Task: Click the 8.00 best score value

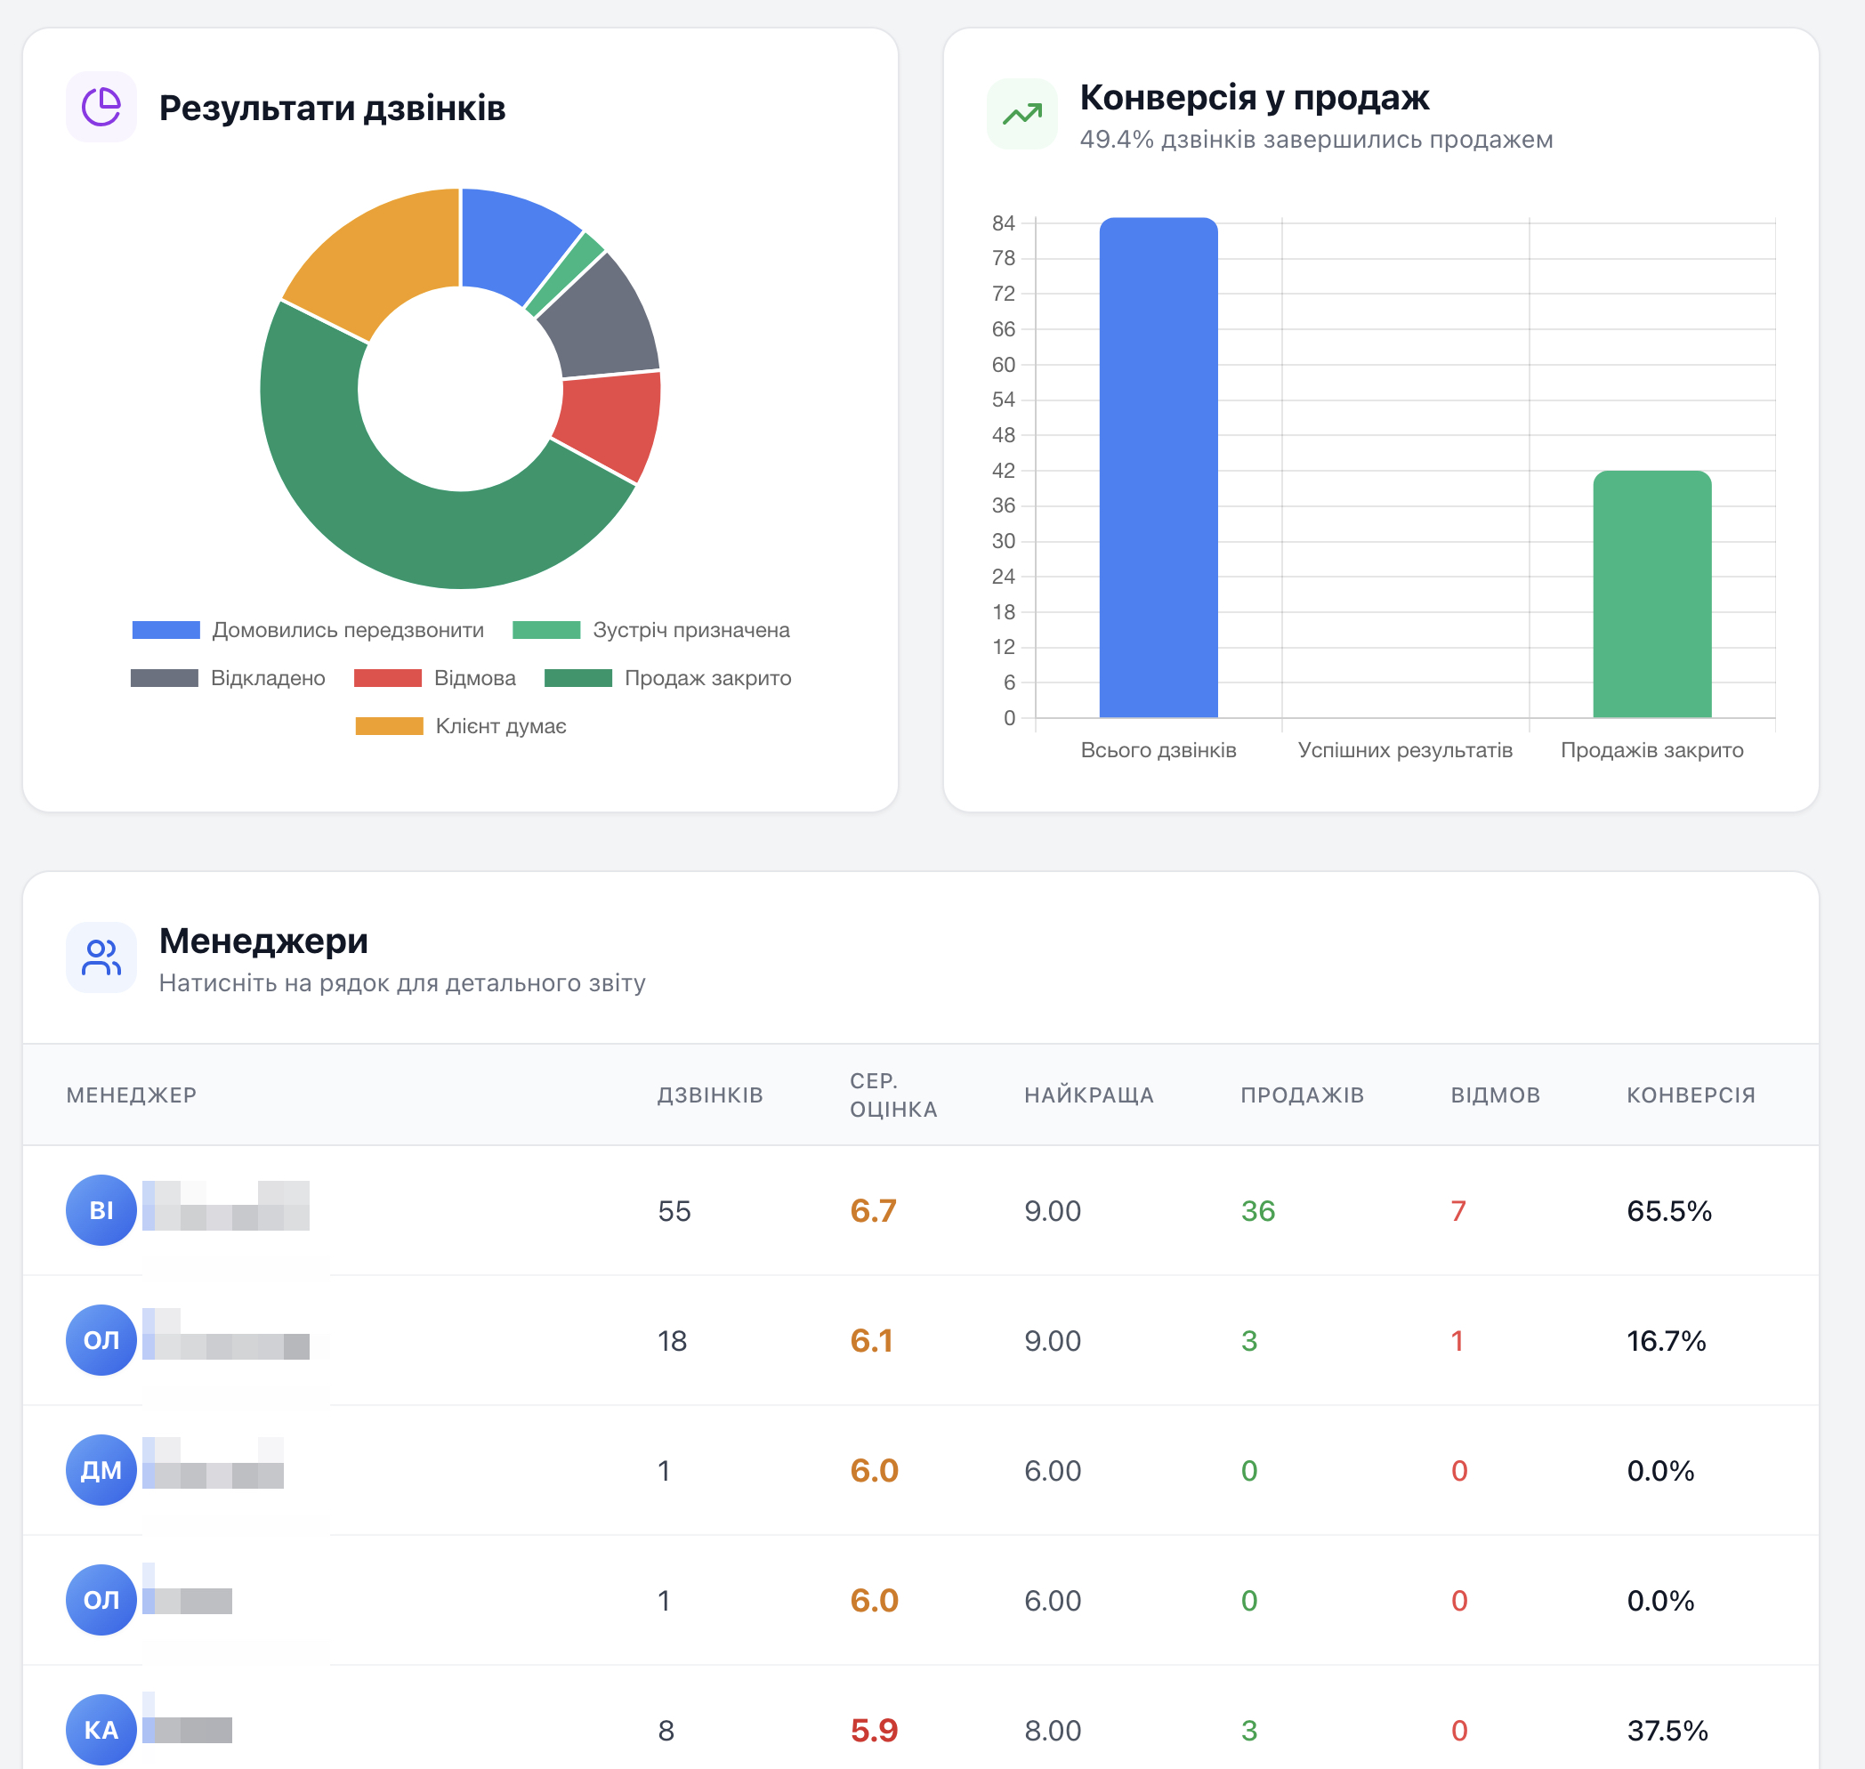Action: click(1053, 1731)
